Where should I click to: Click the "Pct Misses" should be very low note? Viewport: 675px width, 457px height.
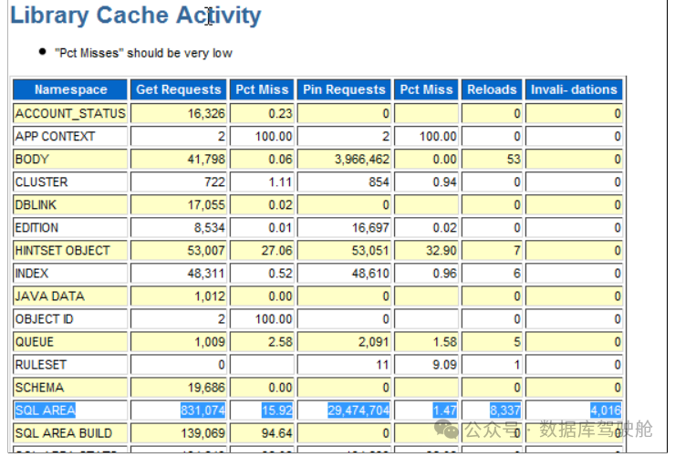(143, 53)
